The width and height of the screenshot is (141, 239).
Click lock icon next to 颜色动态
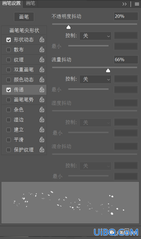pyautogui.click(x=42, y=80)
